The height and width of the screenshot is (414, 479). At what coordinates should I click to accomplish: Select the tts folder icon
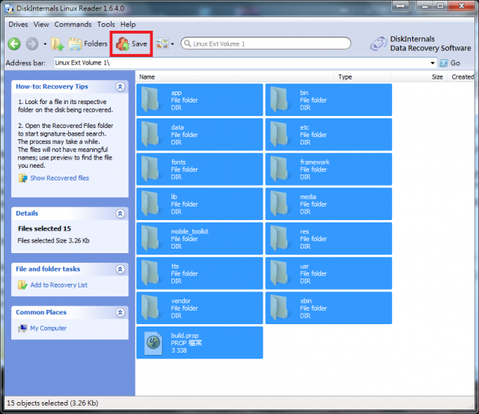click(150, 273)
